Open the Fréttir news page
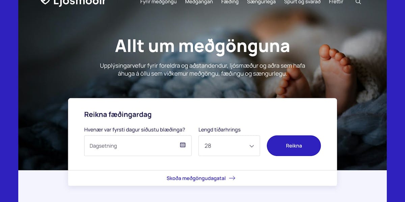The height and width of the screenshot is (202, 405). point(336,2)
